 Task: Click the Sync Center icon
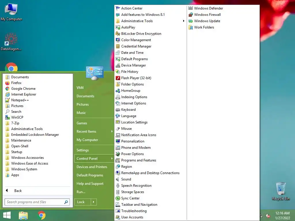tap(118, 198)
